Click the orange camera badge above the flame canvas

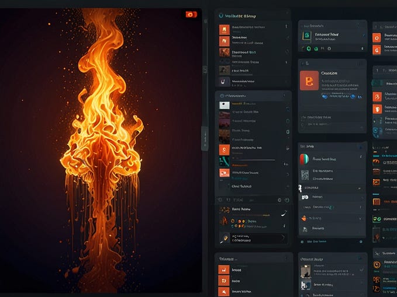(x=191, y=15)
